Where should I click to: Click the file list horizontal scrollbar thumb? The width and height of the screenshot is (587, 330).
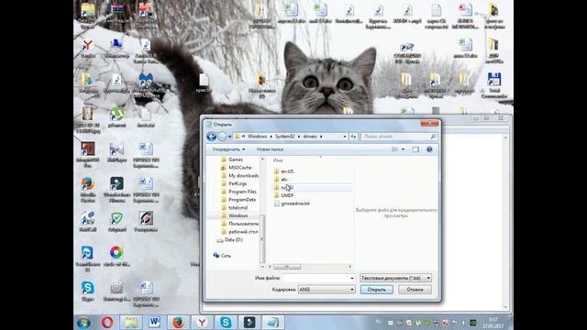[287, 267]
